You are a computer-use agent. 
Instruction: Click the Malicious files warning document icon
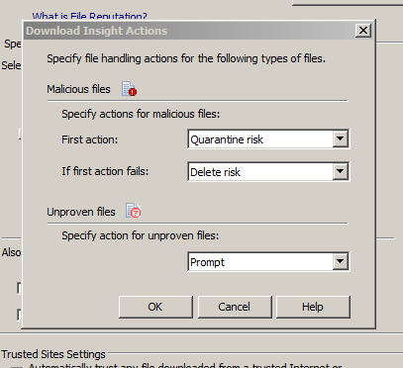[x=129, y=89]
